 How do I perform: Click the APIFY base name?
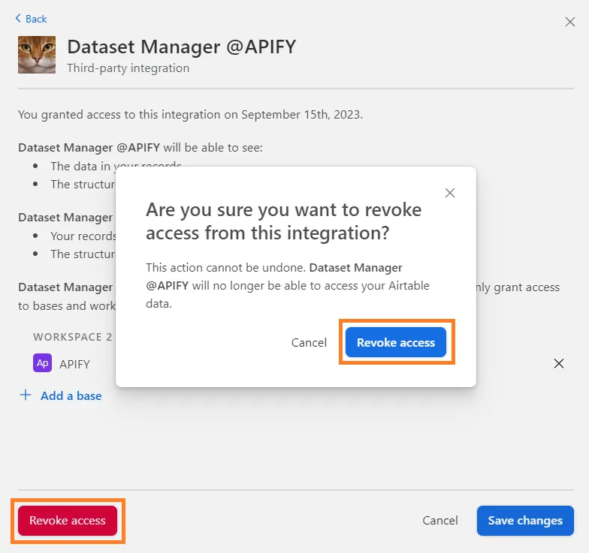[75, 364]
